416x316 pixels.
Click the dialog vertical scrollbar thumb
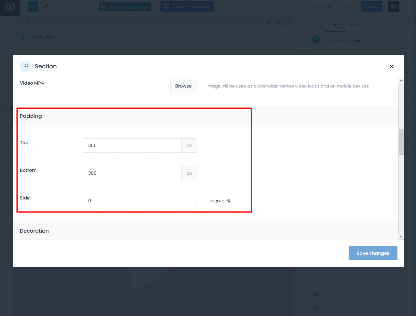pyautogui.click(x=401, y=142)
